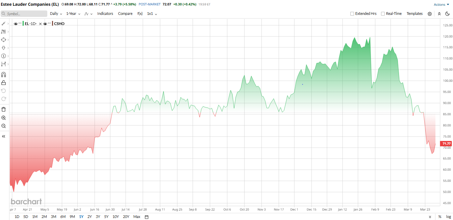453x220 pixels.
Task: Click the search magnifier in symbol box
Action: [3, 14]
